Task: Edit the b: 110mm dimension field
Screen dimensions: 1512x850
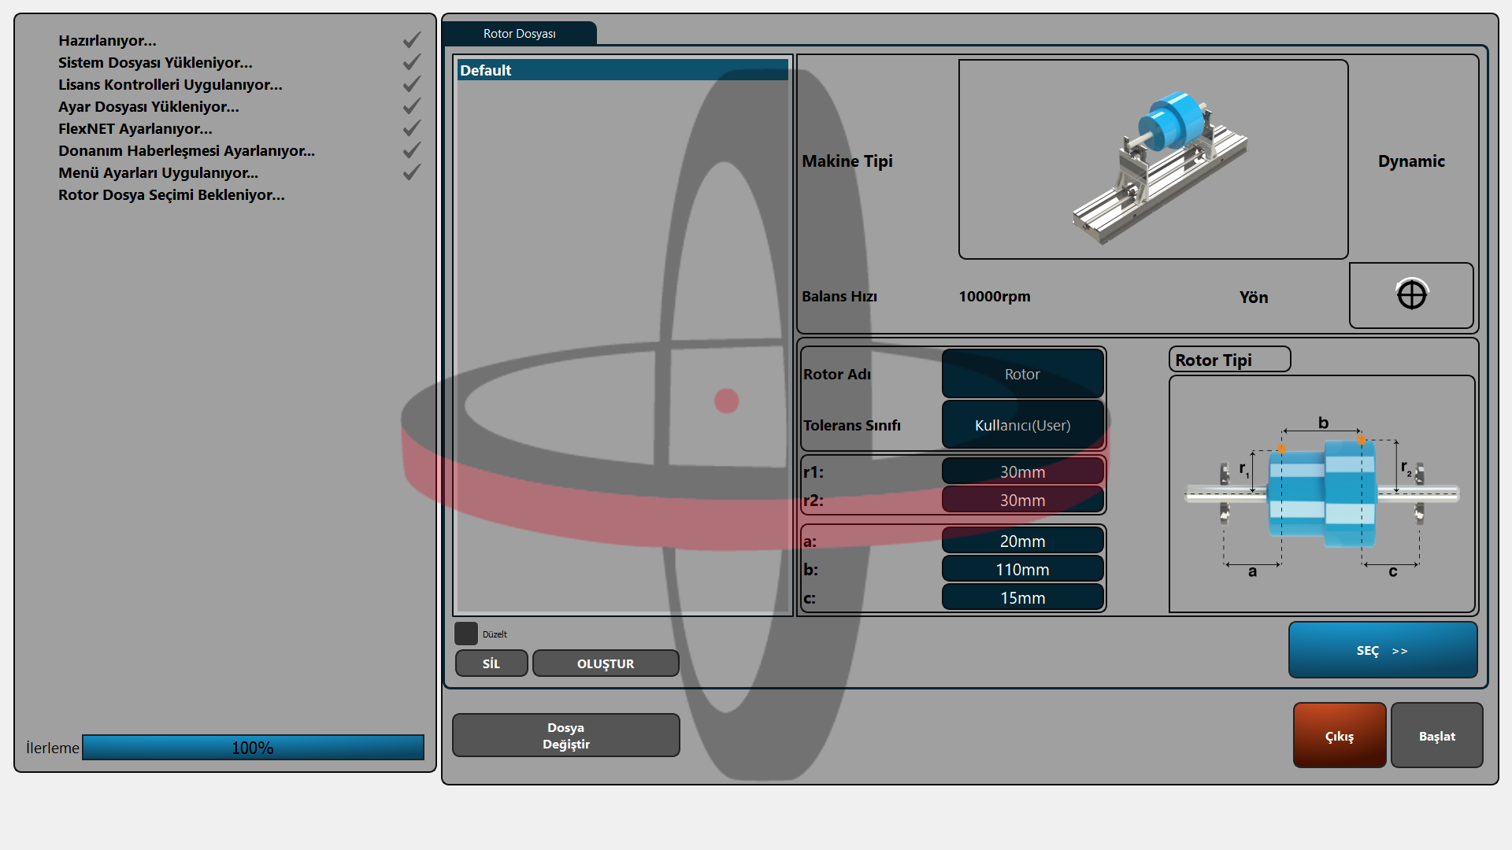Action: 1022,569
